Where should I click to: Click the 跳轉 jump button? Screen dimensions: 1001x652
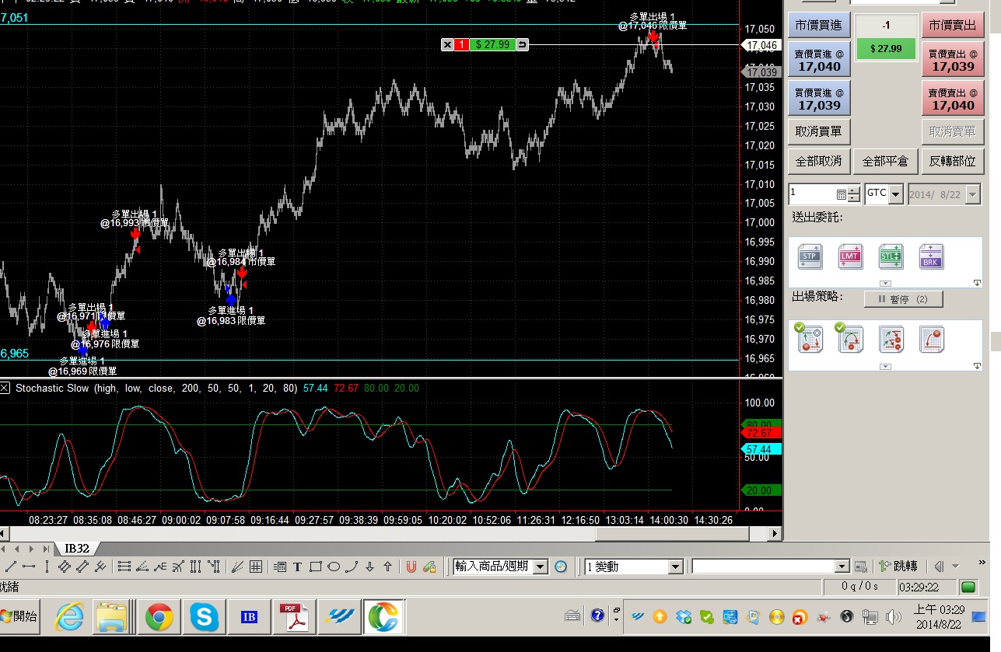click(x=899, y=567)
